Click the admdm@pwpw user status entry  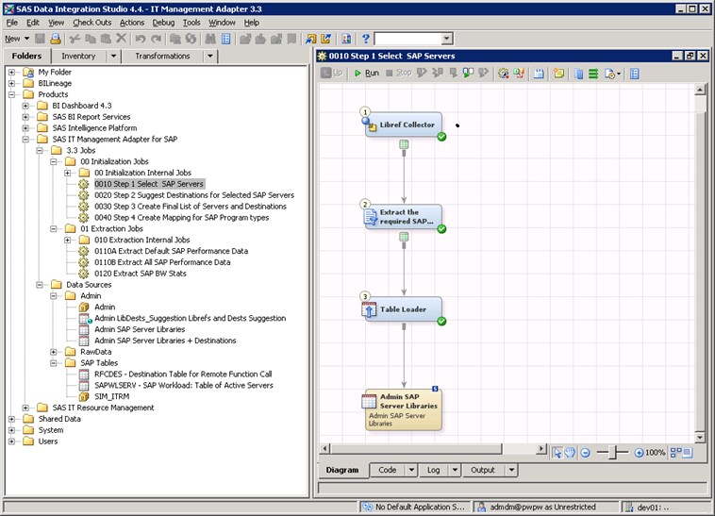(x=542, y=507)
